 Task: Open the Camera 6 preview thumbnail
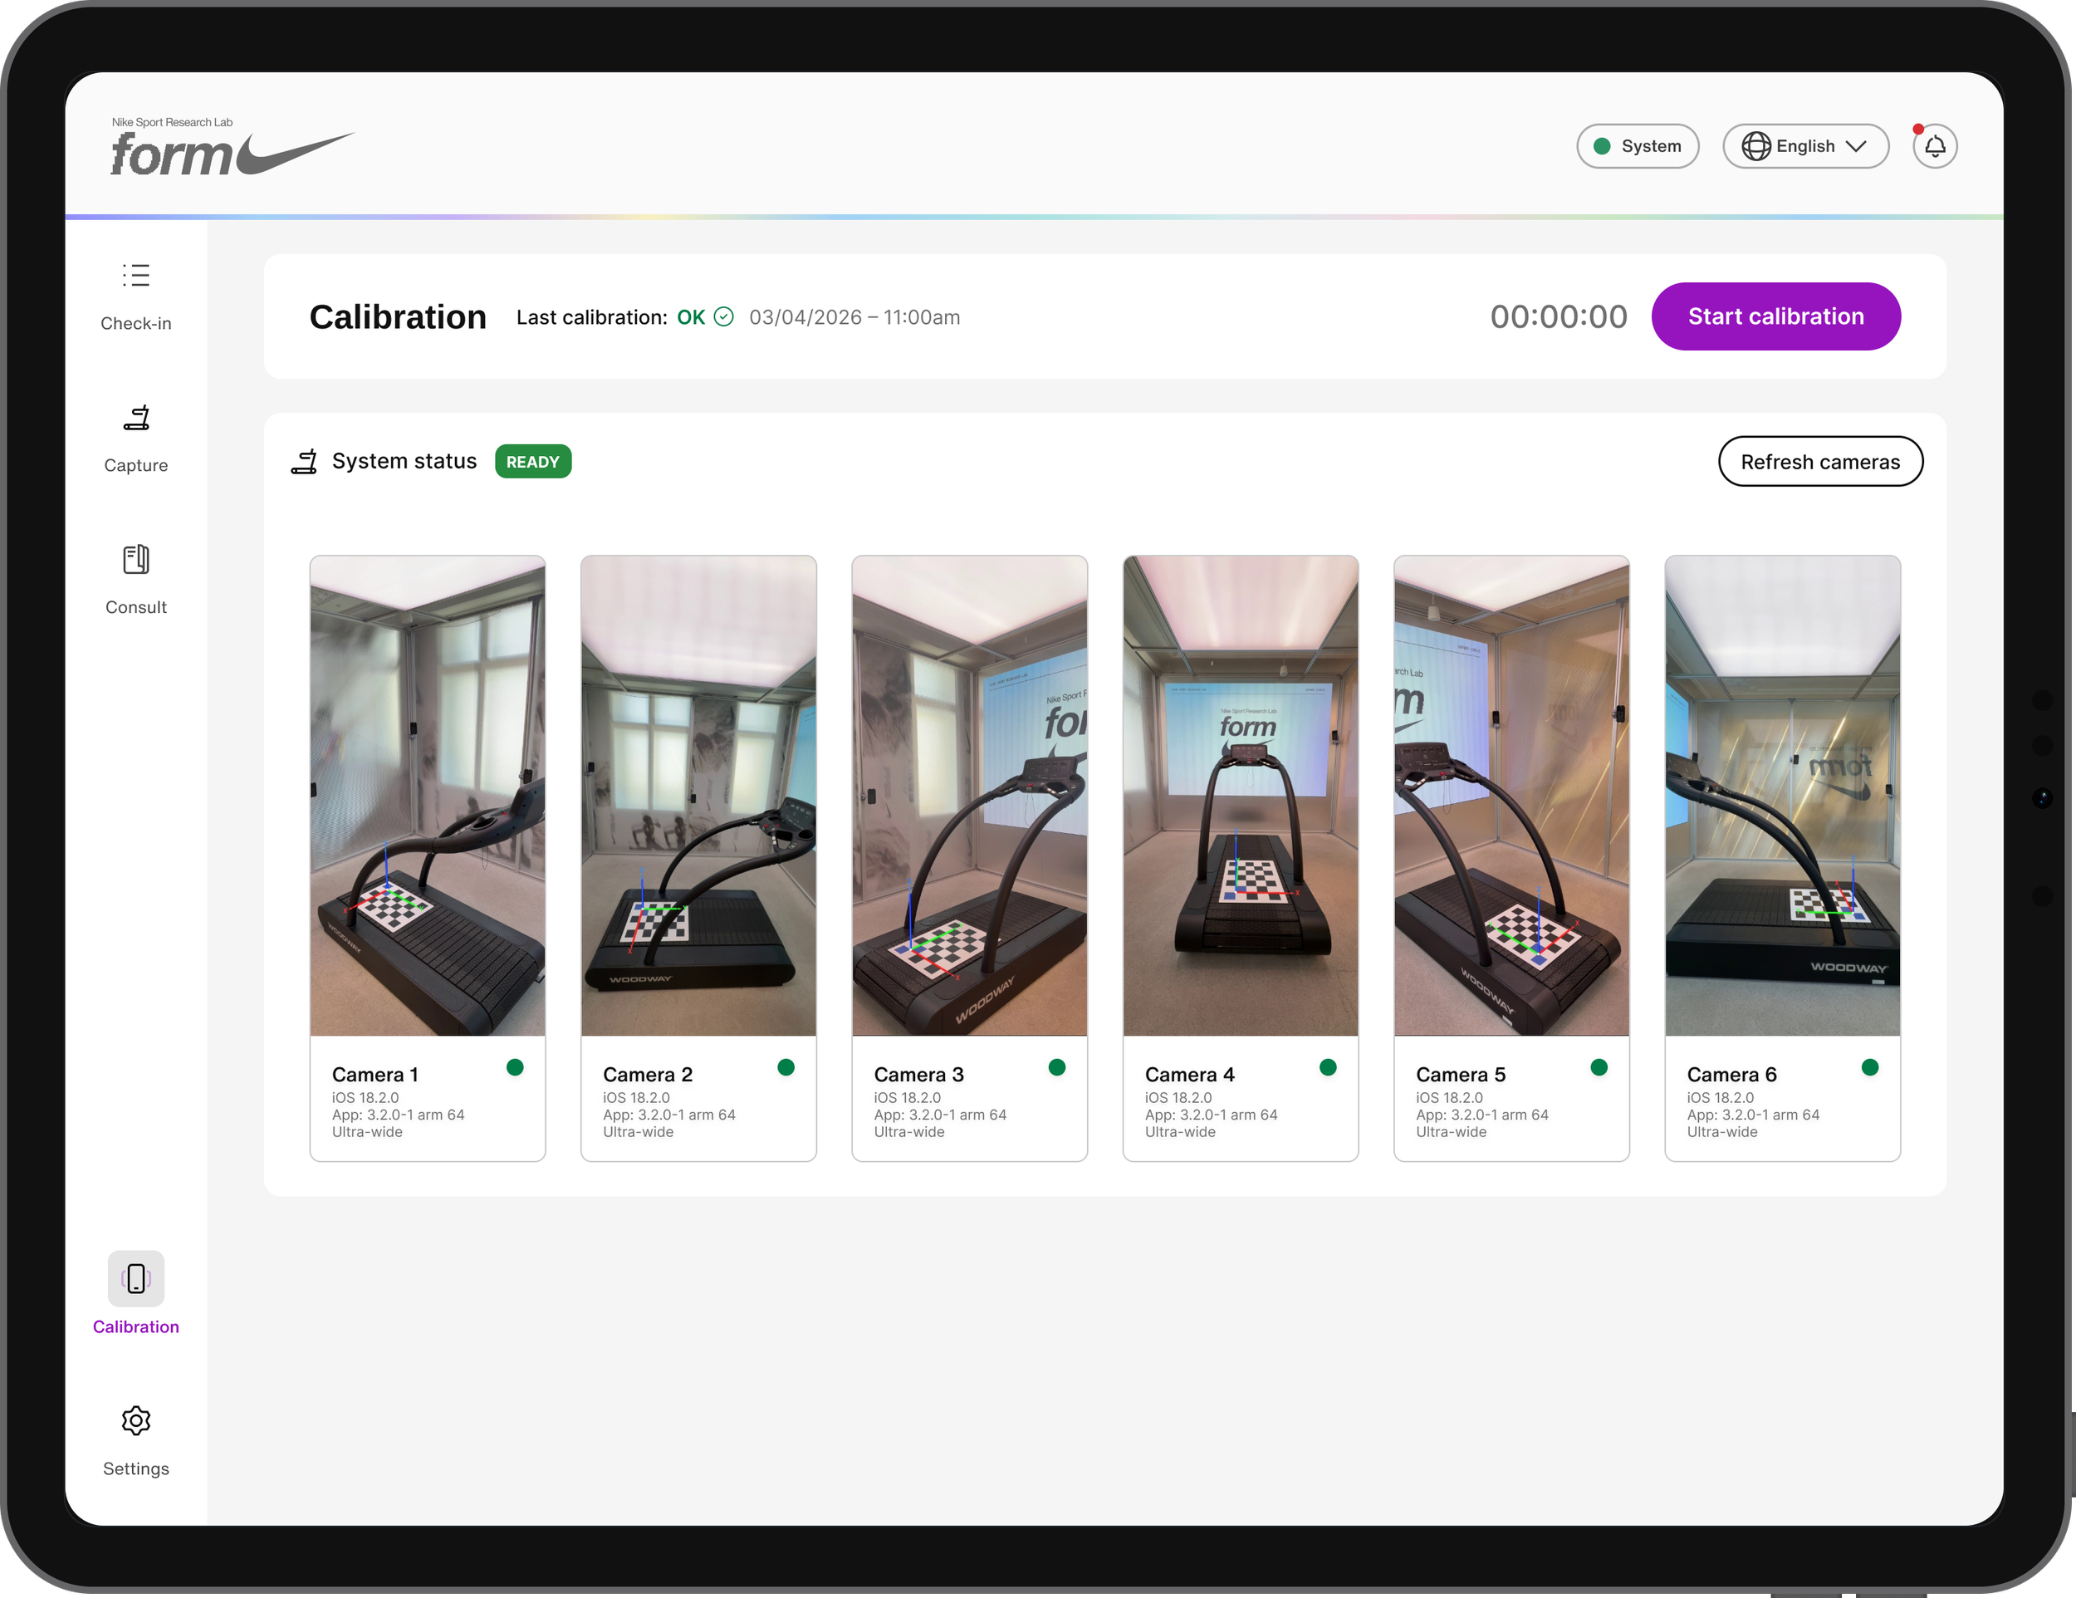tap(1782, 796)
